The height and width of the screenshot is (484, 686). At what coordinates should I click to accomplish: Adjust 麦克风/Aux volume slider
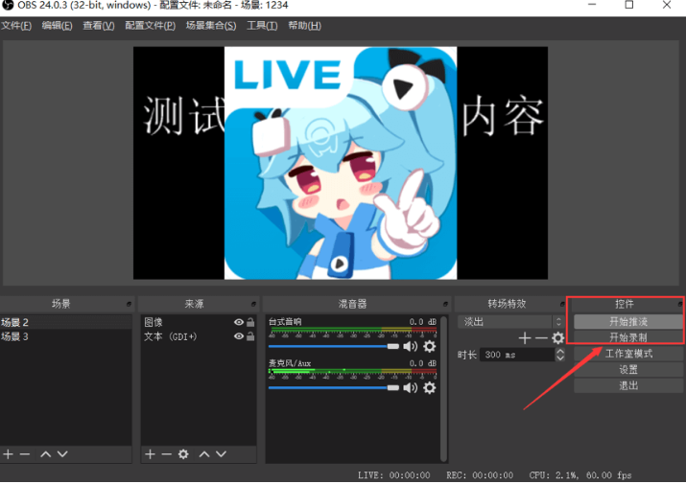coord(333,388)
